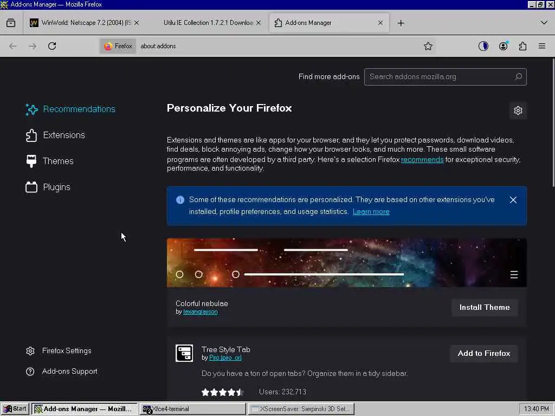Follow the Learn more link

tap(371, 212)
